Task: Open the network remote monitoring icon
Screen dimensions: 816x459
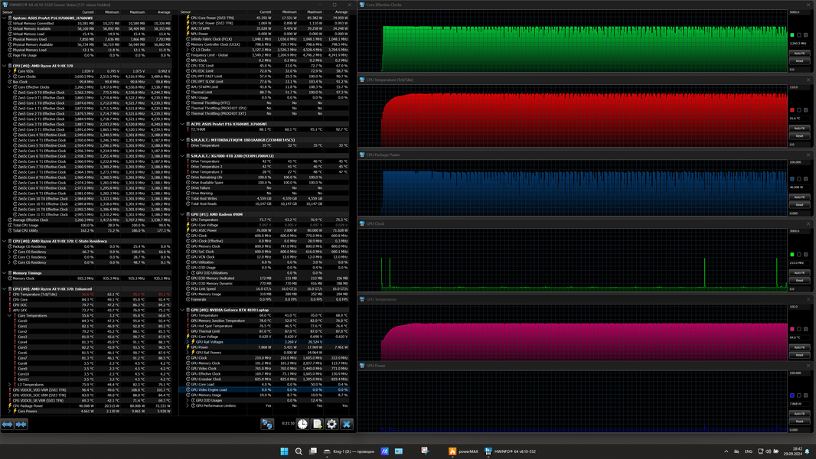Action: coord(267,424)
